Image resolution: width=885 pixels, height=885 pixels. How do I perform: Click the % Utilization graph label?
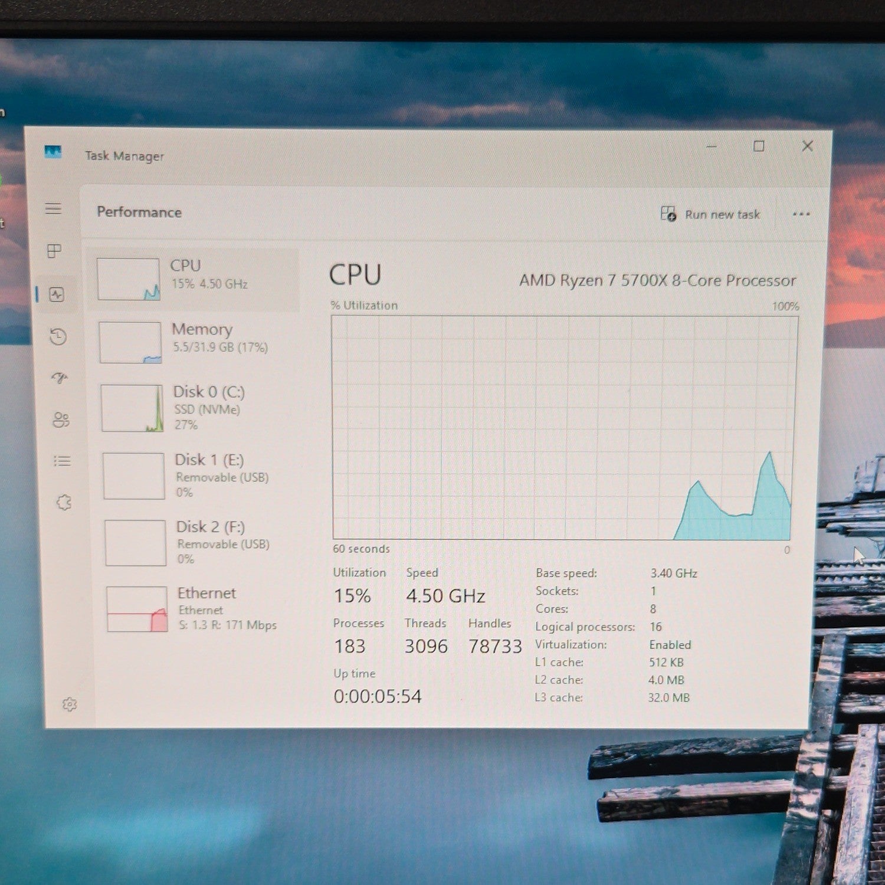click(364, 305)
